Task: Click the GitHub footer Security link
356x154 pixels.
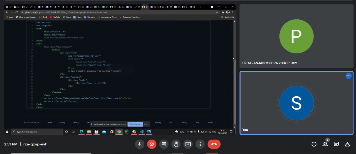Action: [76, 122]
